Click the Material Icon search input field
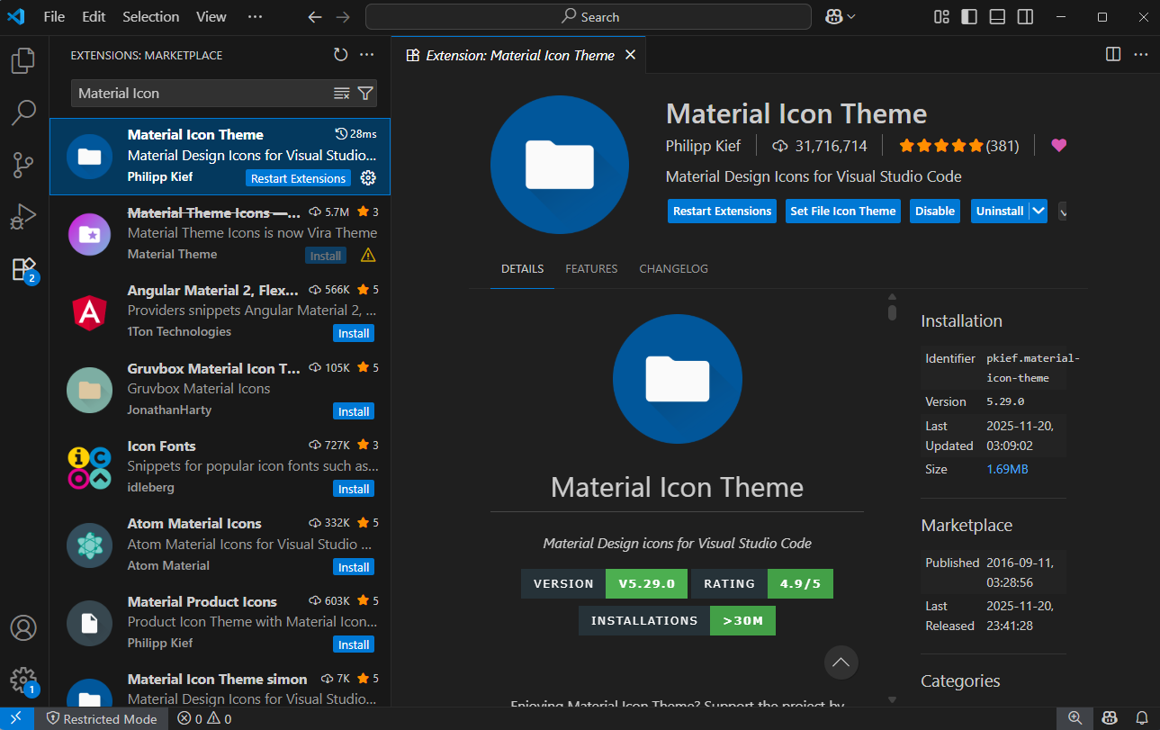Image resolution: width=1160 pixels, height=730 pixels. pos(202,93)
